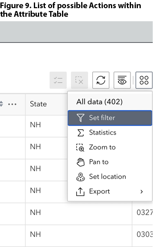The height and width of the screenshot is (247, 153).
Task: Click the State column header
Action: coord(38,104)
